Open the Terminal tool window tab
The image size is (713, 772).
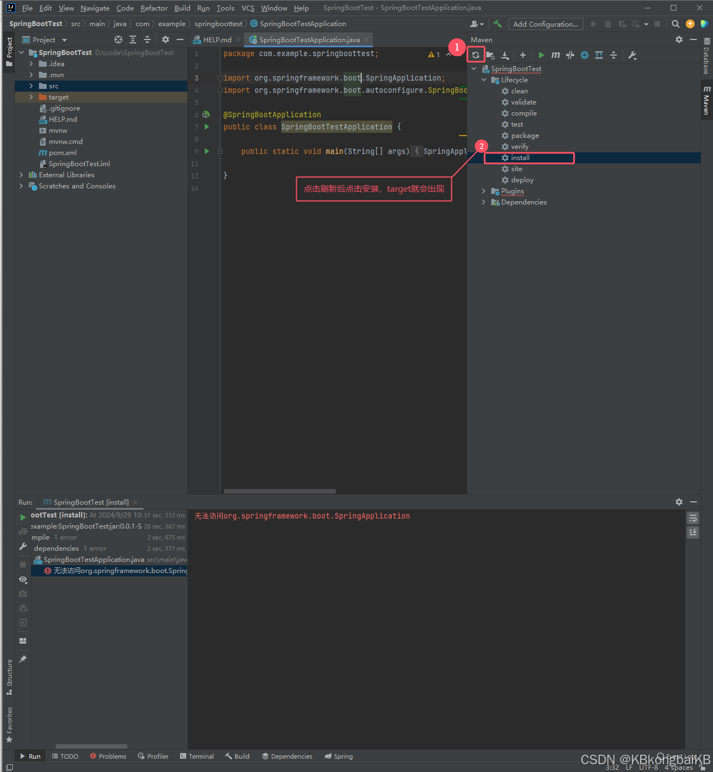point(197,756)
